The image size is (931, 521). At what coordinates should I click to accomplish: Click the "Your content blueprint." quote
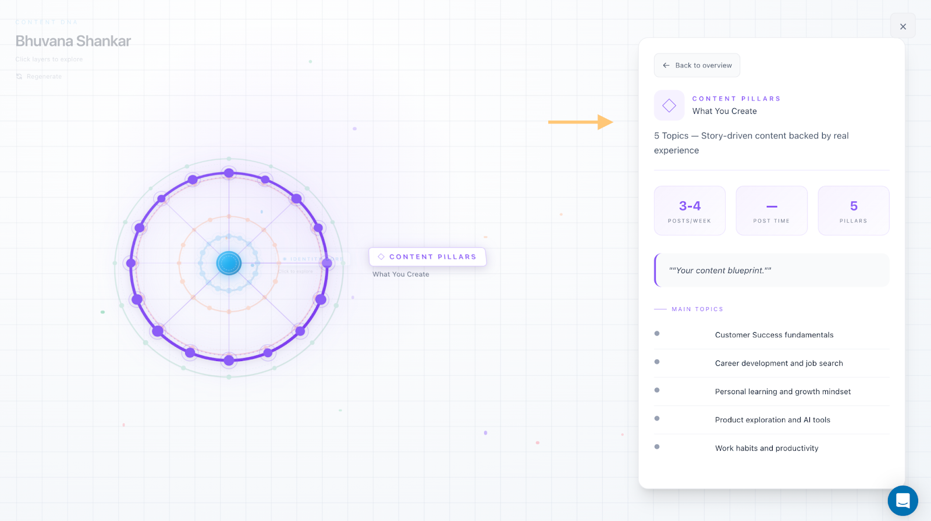(772, 270)
